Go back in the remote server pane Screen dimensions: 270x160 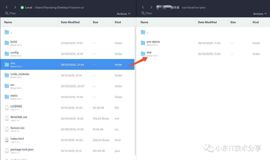pyautogui.click(x=143, y=7)
